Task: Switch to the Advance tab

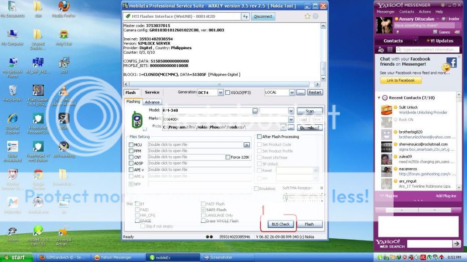Action: (x=152, y=102)
